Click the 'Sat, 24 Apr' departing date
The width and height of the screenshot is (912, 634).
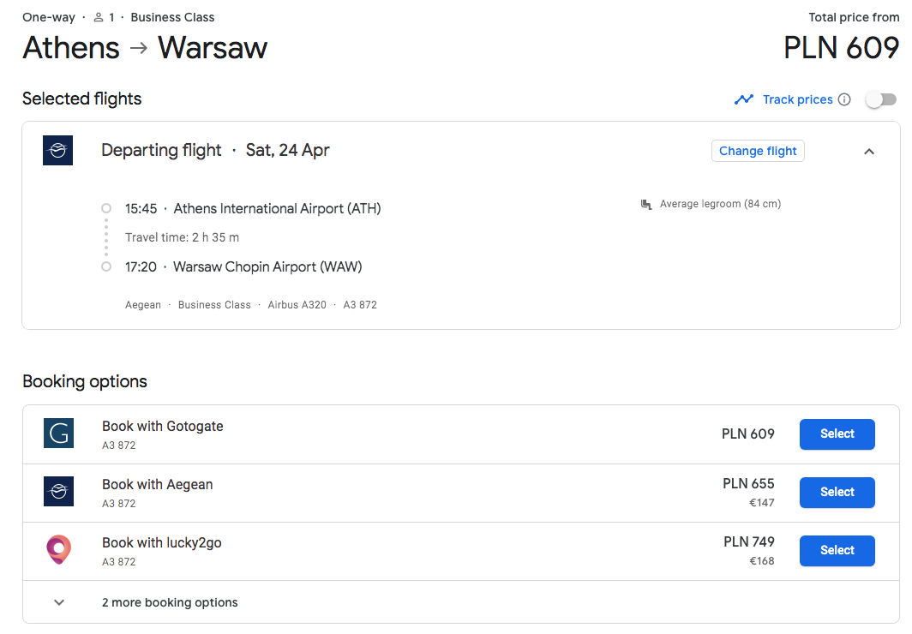pos(288,150)
